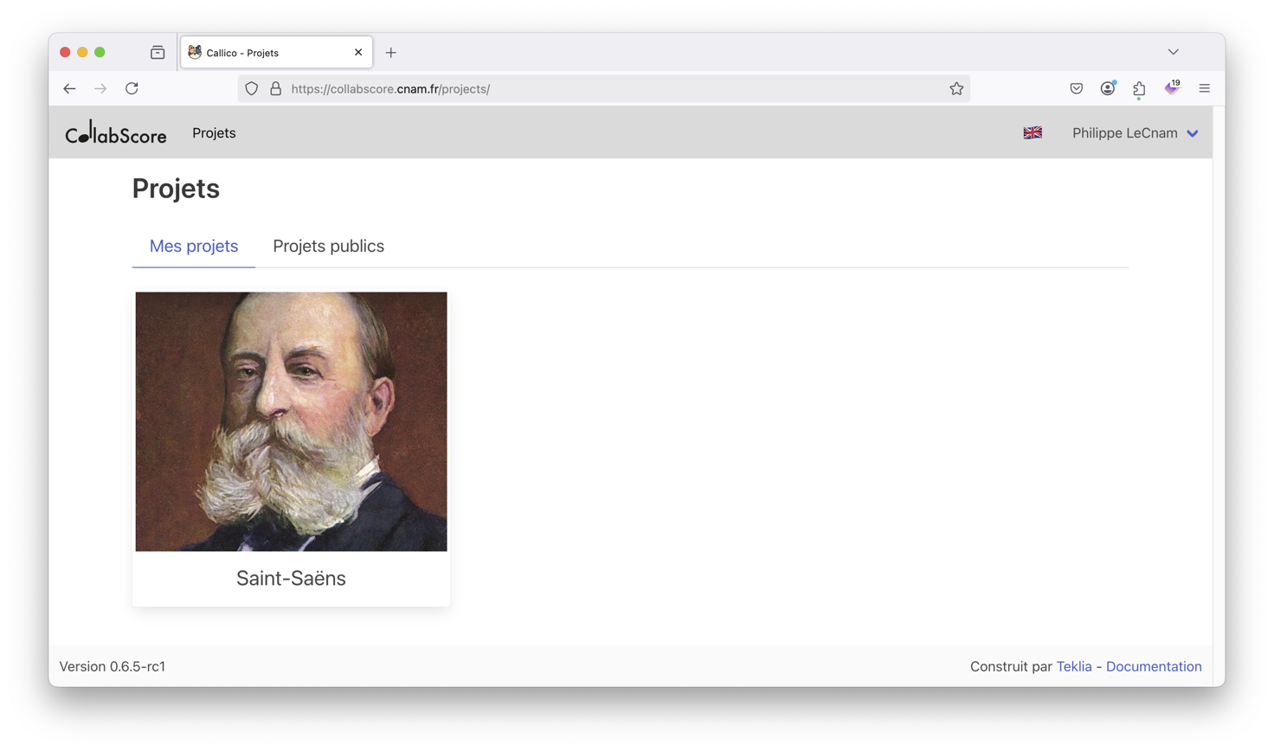This screenshot has height=751, width=1274.
Task: Open the Saint-Saëns project portrait
Action: point(291,421)
